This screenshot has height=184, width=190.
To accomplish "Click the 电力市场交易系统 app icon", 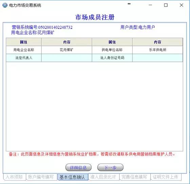I will pyautogui.click(x=5, y=5).
